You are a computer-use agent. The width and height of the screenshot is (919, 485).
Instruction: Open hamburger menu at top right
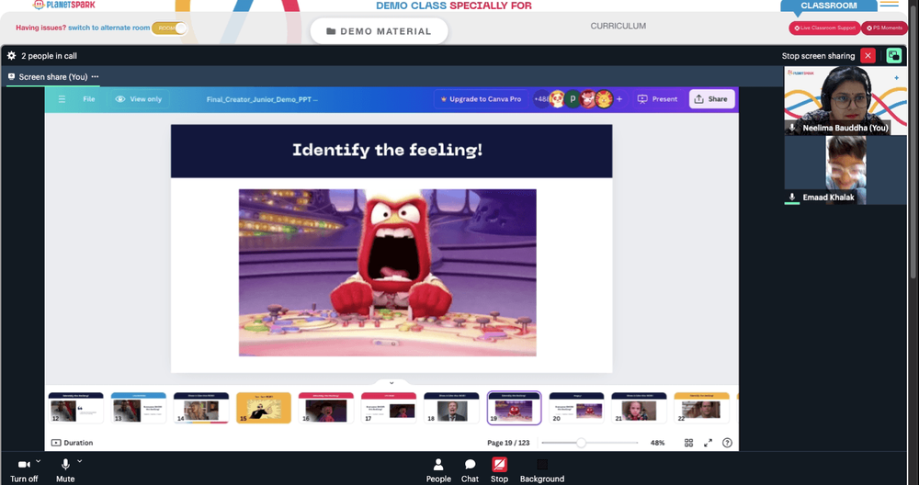coord(889,4)
